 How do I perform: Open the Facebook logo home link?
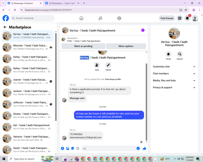pos(6,18)
